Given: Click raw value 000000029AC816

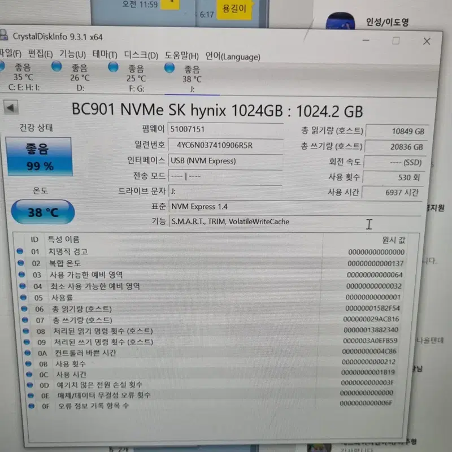Looking at the screenshot, I should pyautogui.click(x=371, y=319).
